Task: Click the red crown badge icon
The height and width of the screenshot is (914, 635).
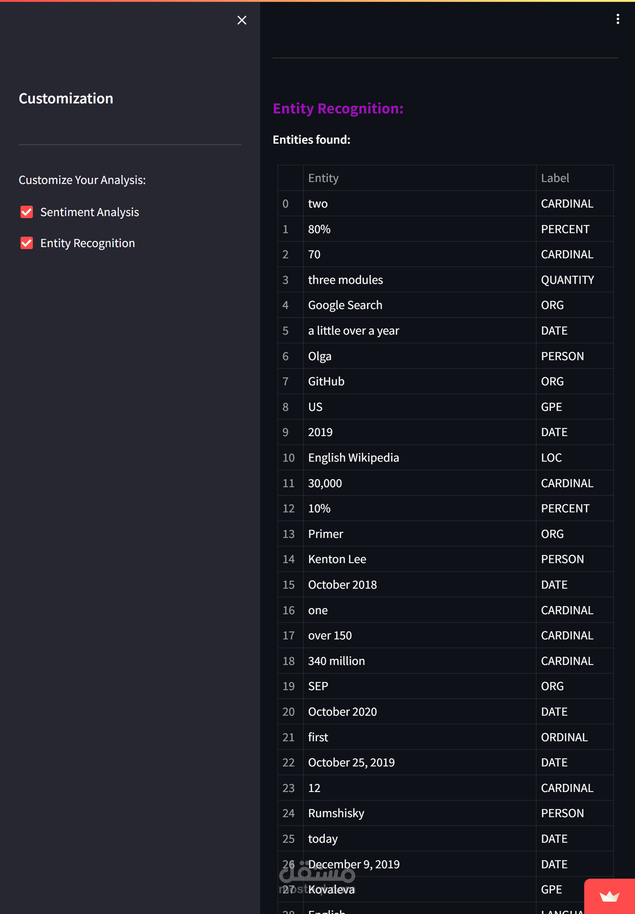Action: point(609,897)
